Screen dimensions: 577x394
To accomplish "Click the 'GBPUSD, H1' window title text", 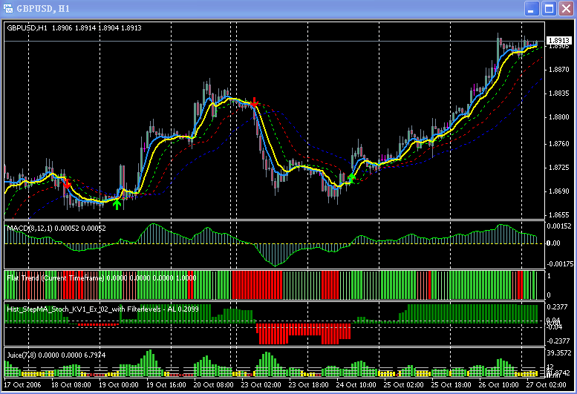I will (43, 8).
